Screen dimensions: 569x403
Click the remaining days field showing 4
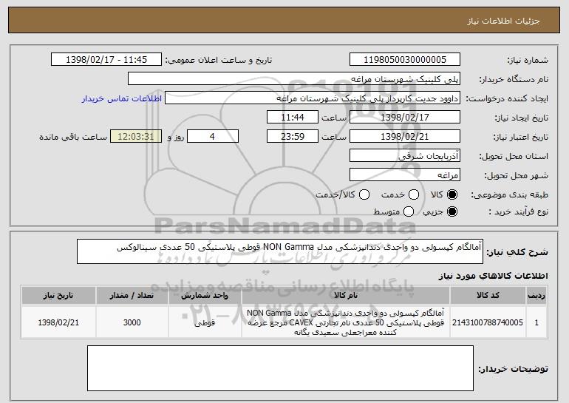[213, 137]
